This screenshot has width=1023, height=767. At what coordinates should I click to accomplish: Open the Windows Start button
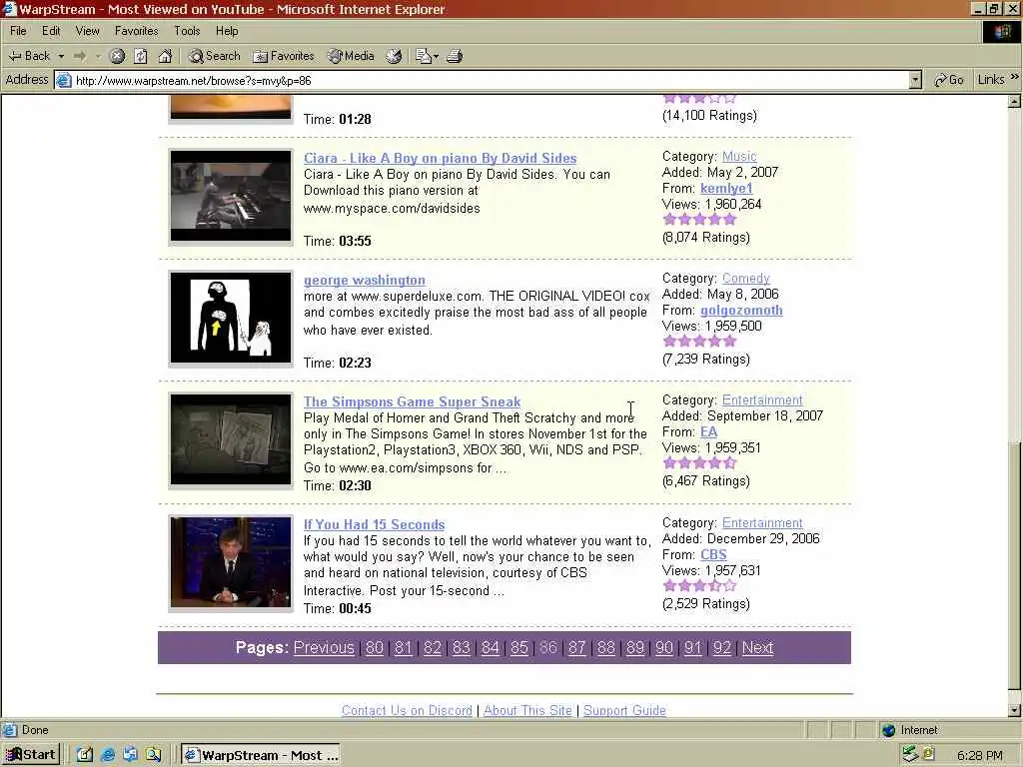(31, 755)
